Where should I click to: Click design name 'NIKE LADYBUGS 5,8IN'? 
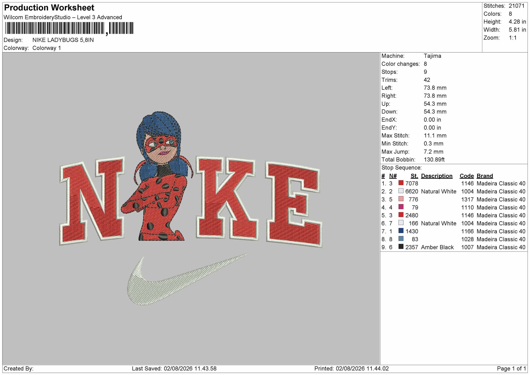coord(63,40)
